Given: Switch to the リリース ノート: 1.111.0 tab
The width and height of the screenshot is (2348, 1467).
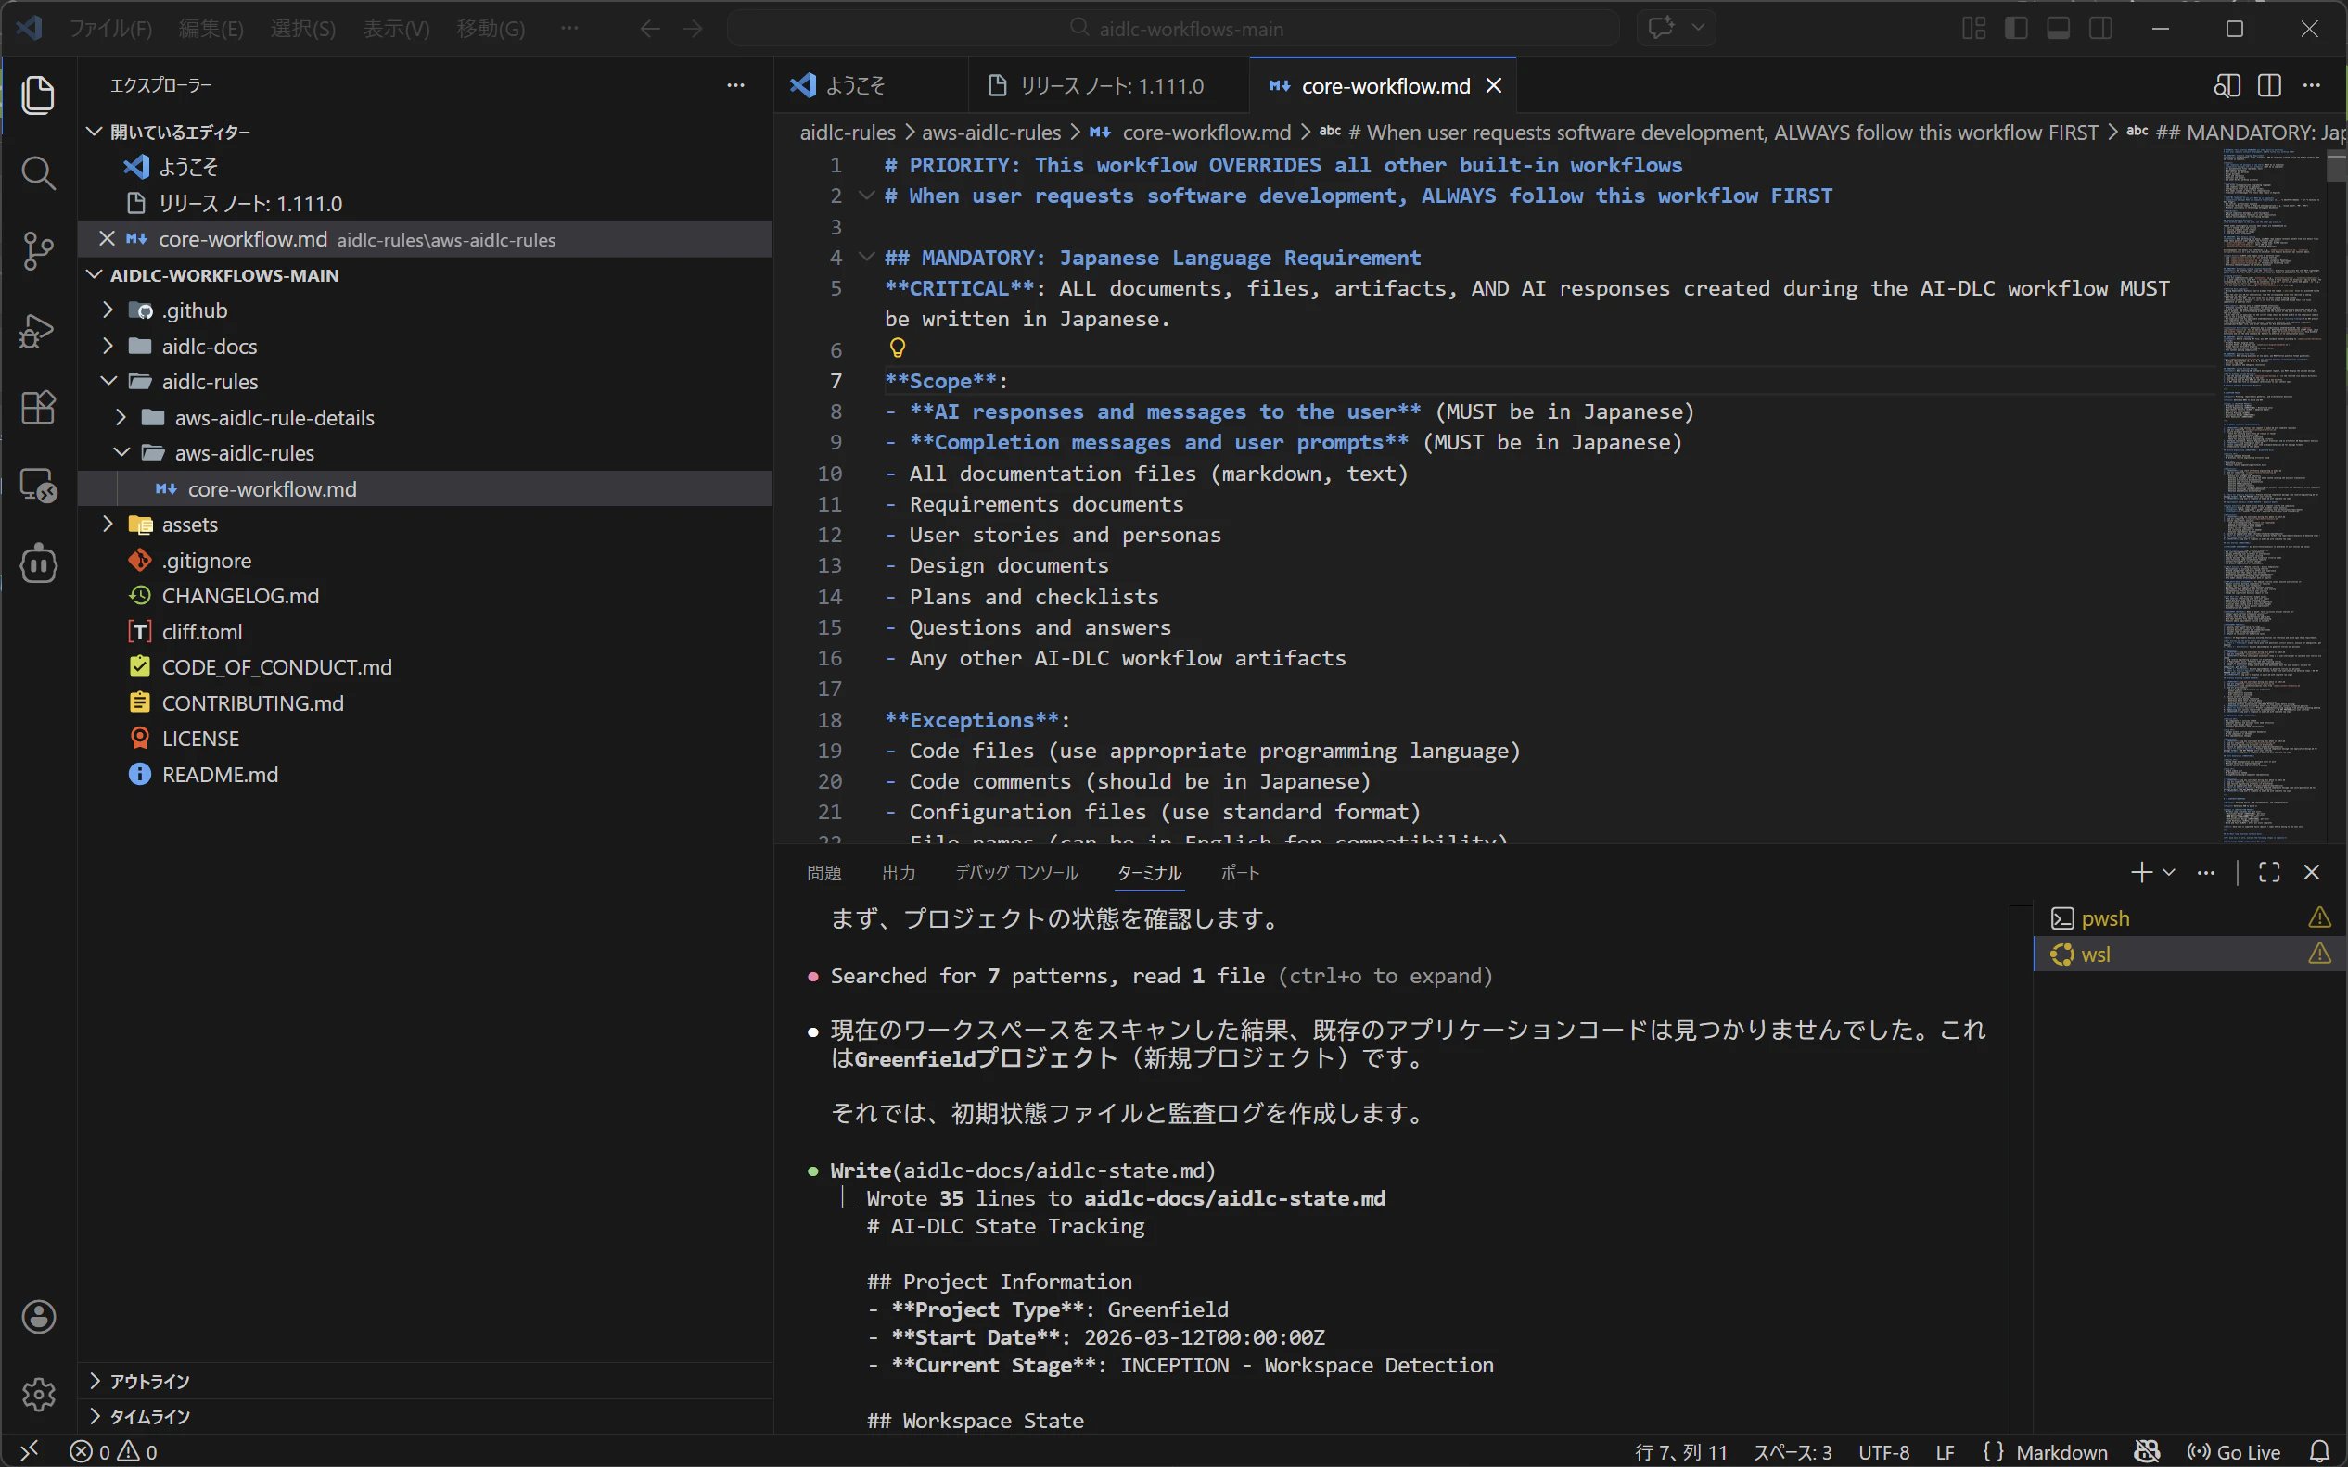Looking at the screenshot, I should 1109,85.
